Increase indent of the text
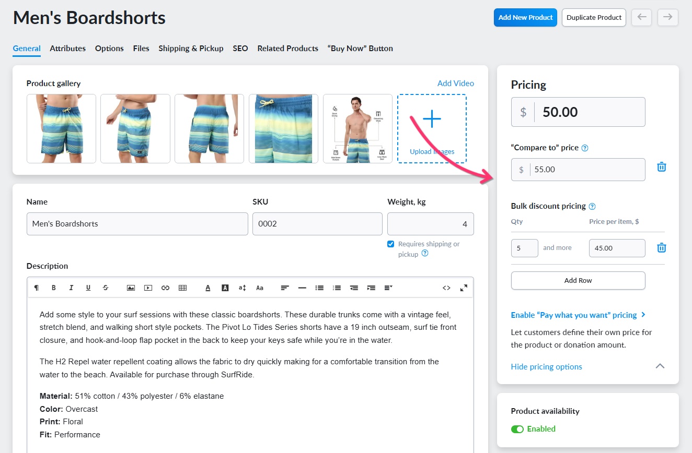 click(x=371, y=288)
